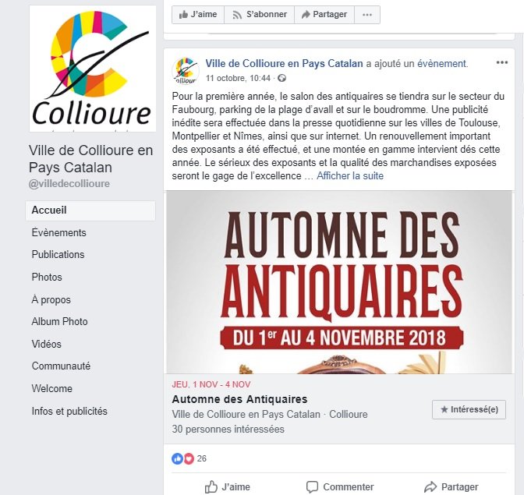Image resolution: width=524 pixels, height=495 pixels.
Task: Open the page's three-dot more options menu
Action: tap(367, 15)
